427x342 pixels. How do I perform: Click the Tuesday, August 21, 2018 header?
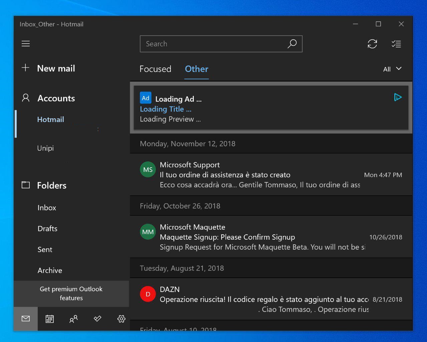[182, 268]
